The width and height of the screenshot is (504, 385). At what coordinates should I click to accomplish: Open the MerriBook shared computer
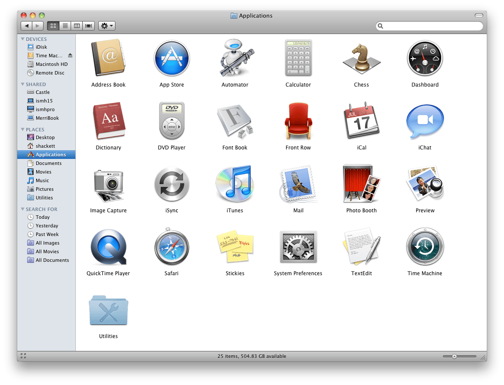click(x=46, y=118)
